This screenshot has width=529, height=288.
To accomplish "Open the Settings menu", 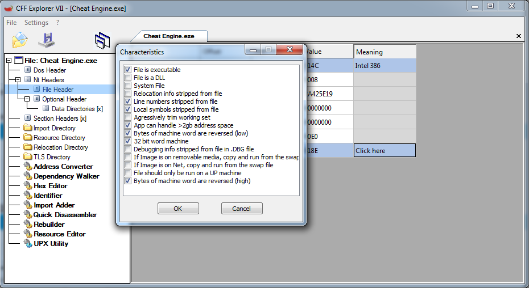I will [x=36, y=23].
